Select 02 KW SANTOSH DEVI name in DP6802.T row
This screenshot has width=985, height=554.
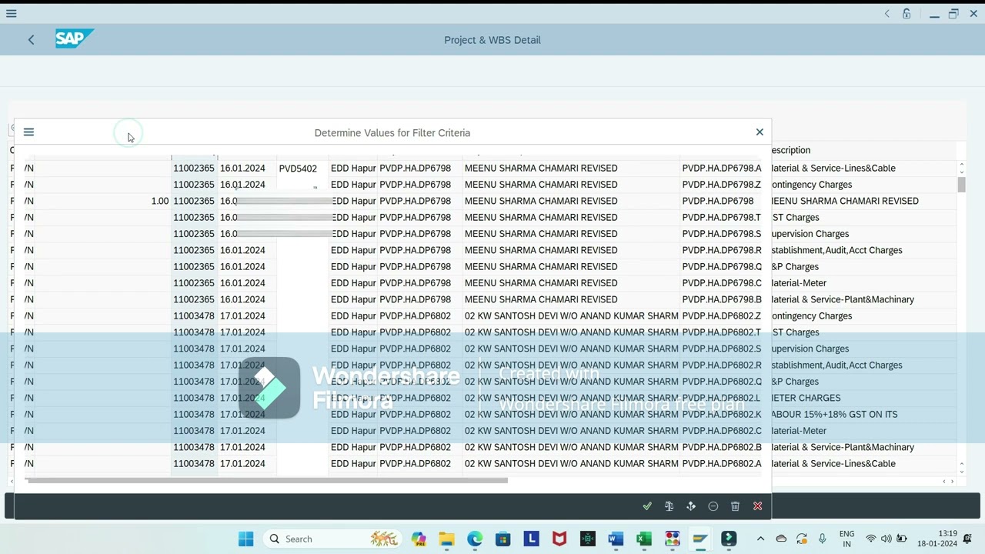coord(571,332)
